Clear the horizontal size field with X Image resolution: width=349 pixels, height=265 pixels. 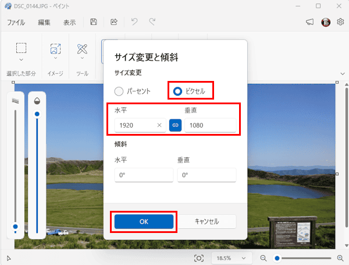coord(159,125)
